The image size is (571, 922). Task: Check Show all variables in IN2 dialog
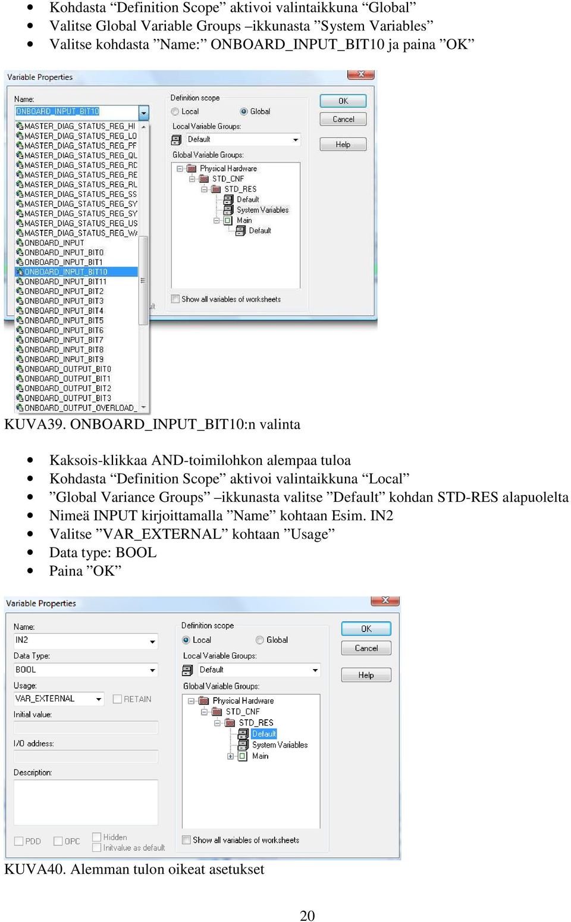pos(187,840)
